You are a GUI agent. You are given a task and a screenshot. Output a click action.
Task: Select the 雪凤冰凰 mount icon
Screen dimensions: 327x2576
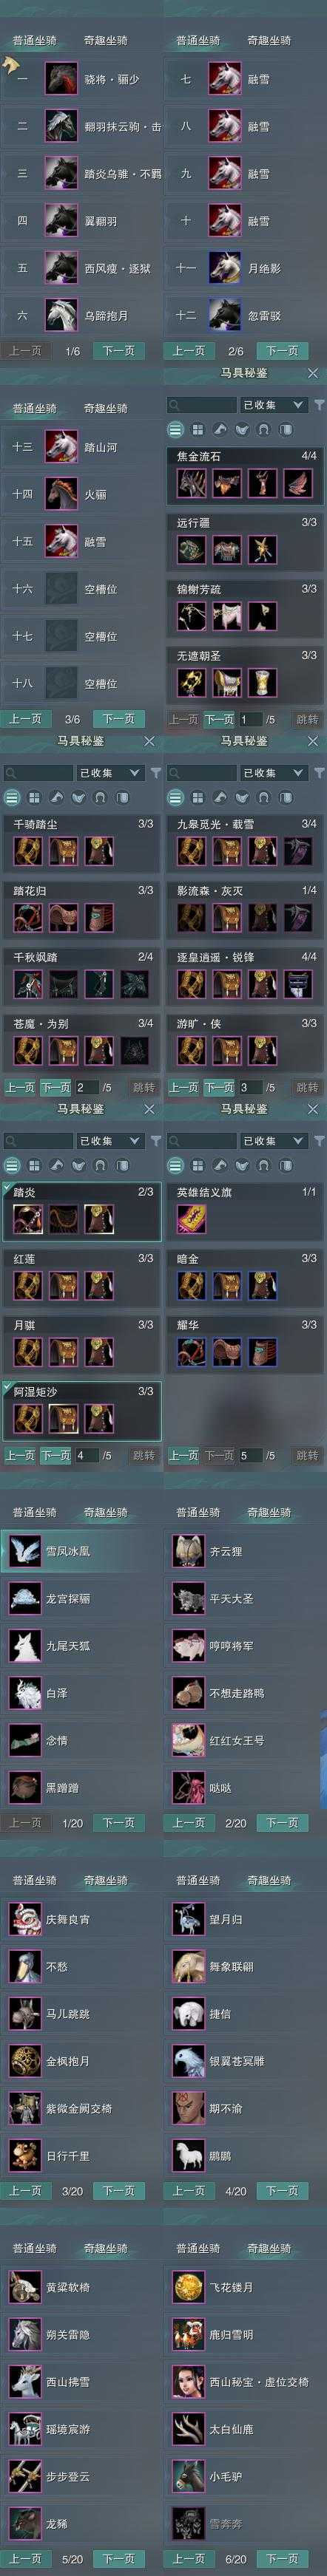coord(24,1552)
